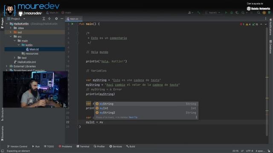The height and width of the screenshot is (153, 273).
Task: Click the green Run button in the toolbar
Action: click(x=226, y=12)
